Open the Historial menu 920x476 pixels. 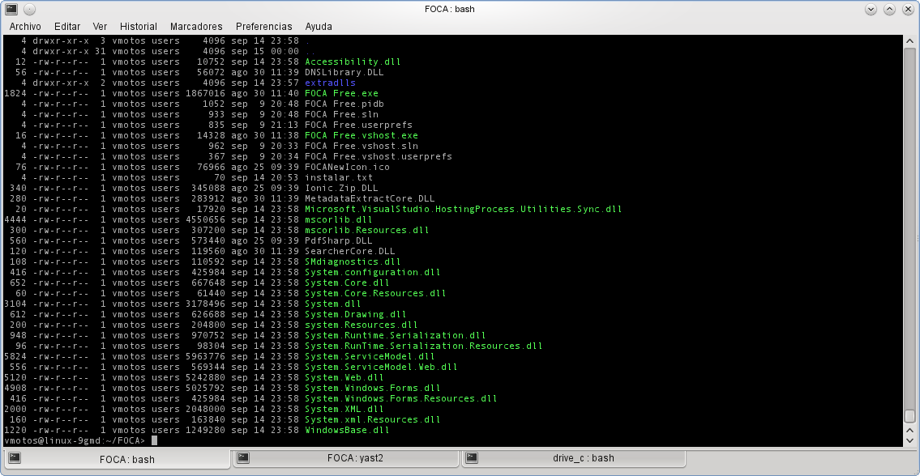coord(138,26)
